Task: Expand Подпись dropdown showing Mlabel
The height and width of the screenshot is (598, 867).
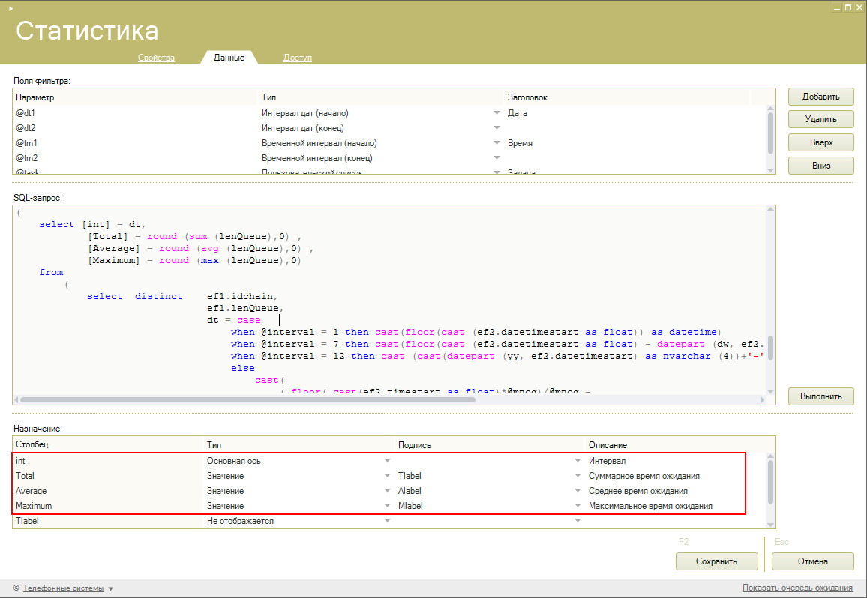Action: tap(577, 506)
